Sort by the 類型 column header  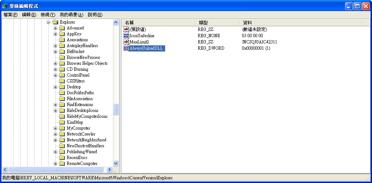[x=217, y=22]
